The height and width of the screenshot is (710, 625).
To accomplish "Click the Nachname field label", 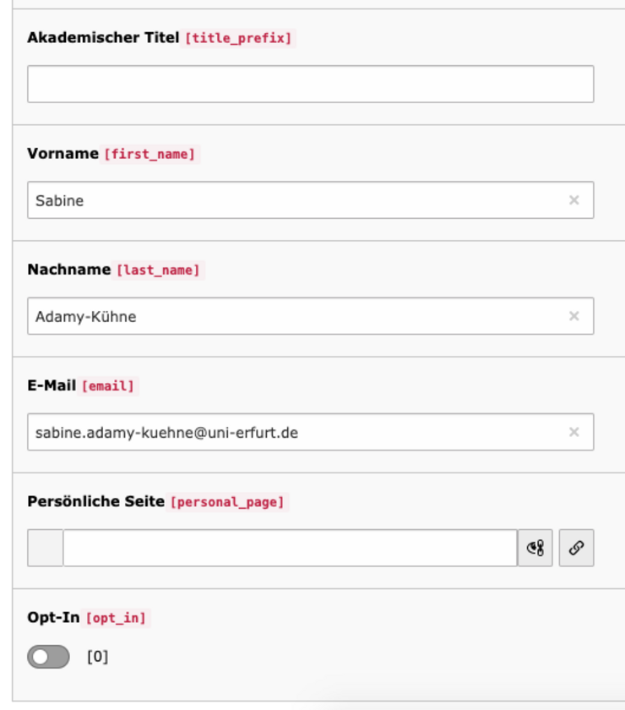I will [69, 270].
